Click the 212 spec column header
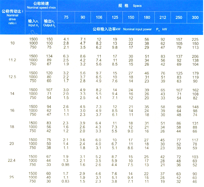Image resolution: width=204 pixels, height=187 pixels. [163, 18]
